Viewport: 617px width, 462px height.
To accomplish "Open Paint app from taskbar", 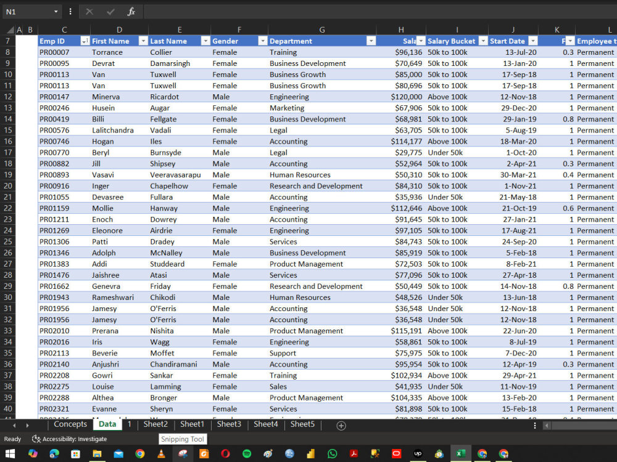I will click(268, 454).
